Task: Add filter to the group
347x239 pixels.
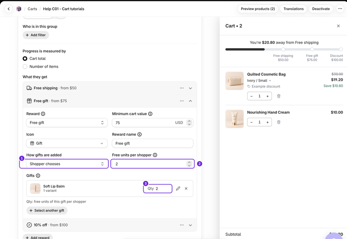Action: click(36, 35)
